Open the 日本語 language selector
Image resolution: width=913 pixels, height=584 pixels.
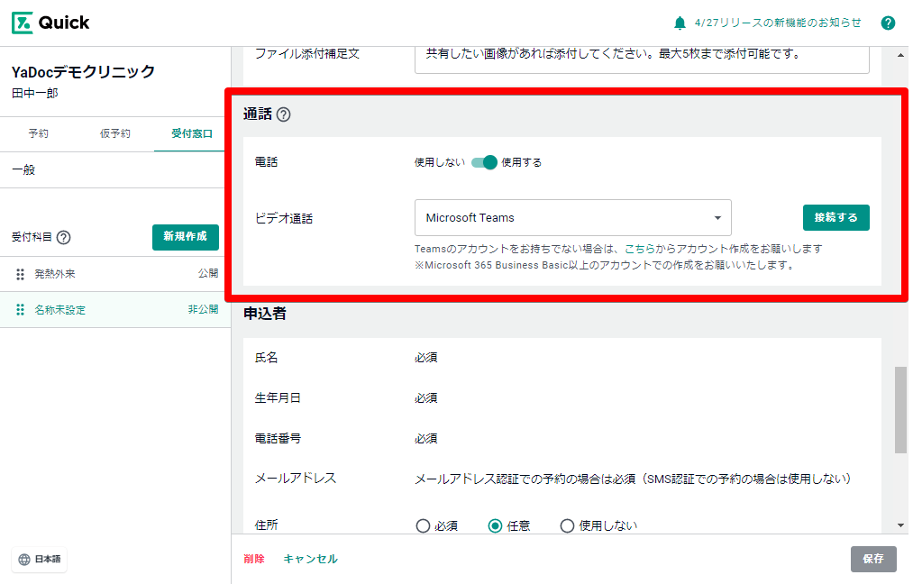pos(40,560)
